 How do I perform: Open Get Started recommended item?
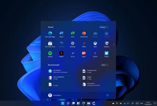58,71
